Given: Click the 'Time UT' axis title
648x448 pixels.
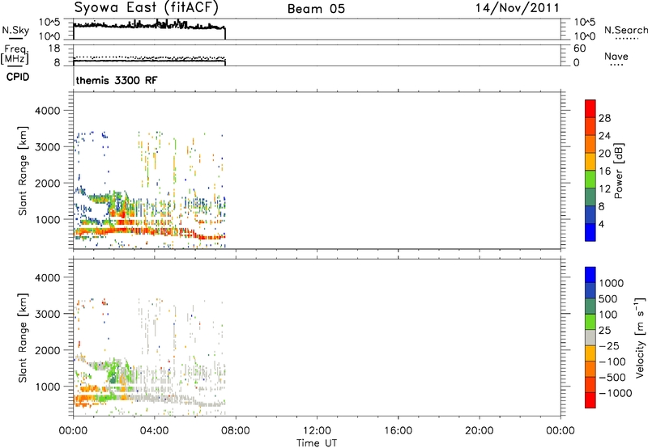Looking at the screenshot, I should point(317,443).
